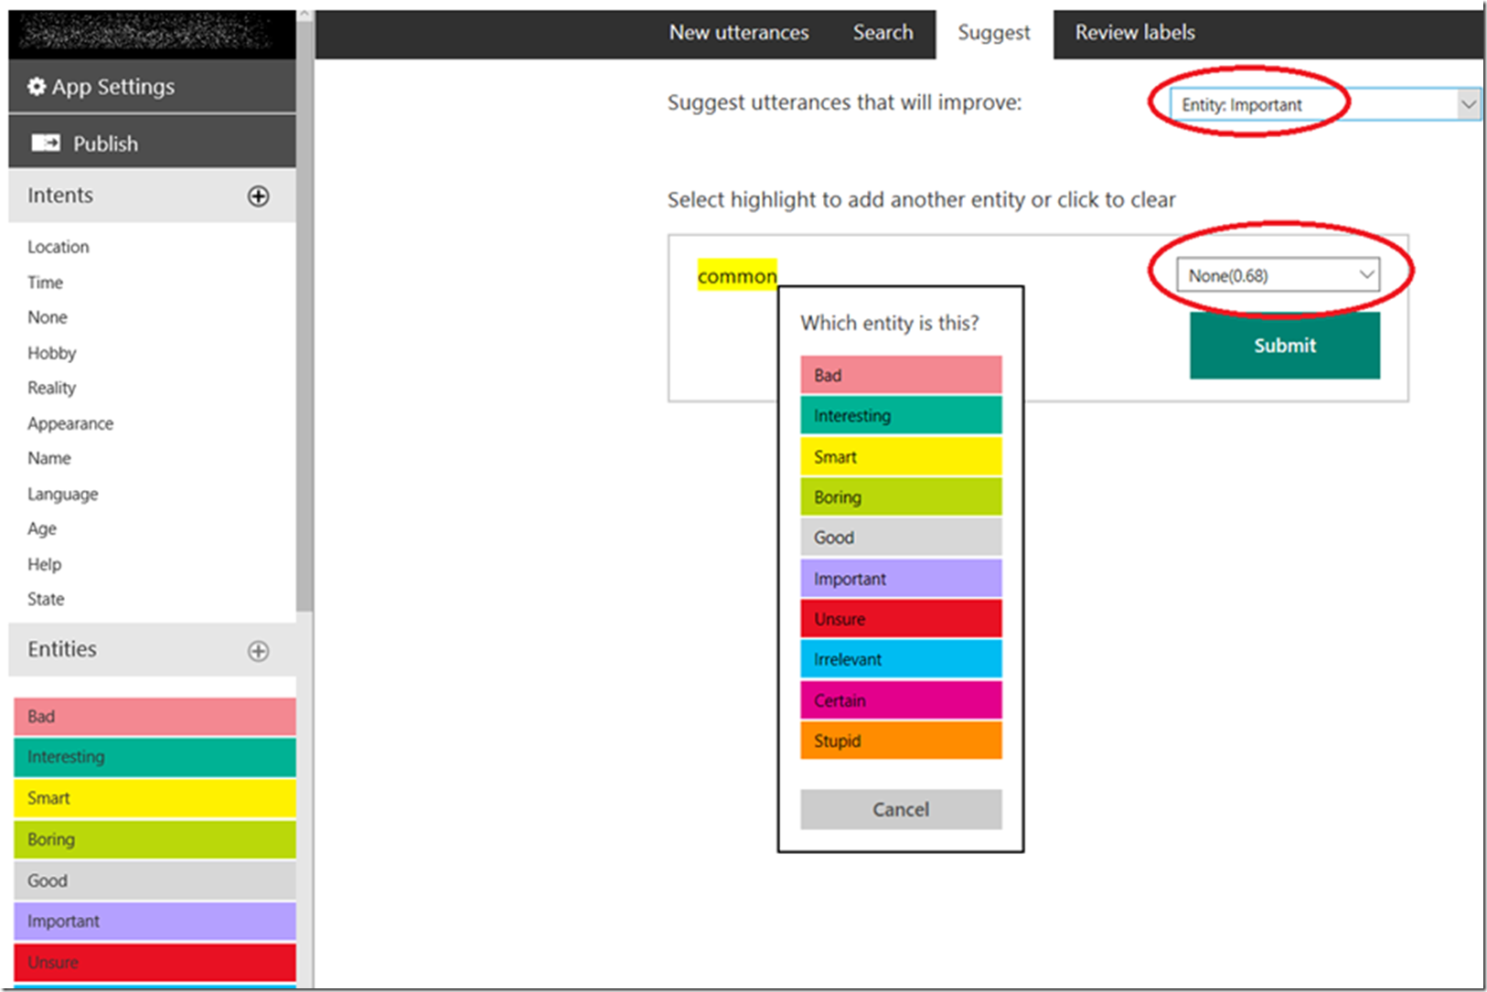Screen dimensions: 1487x992
Task: Select the Unsure entity in sidebar
Action: pos(155,962)
